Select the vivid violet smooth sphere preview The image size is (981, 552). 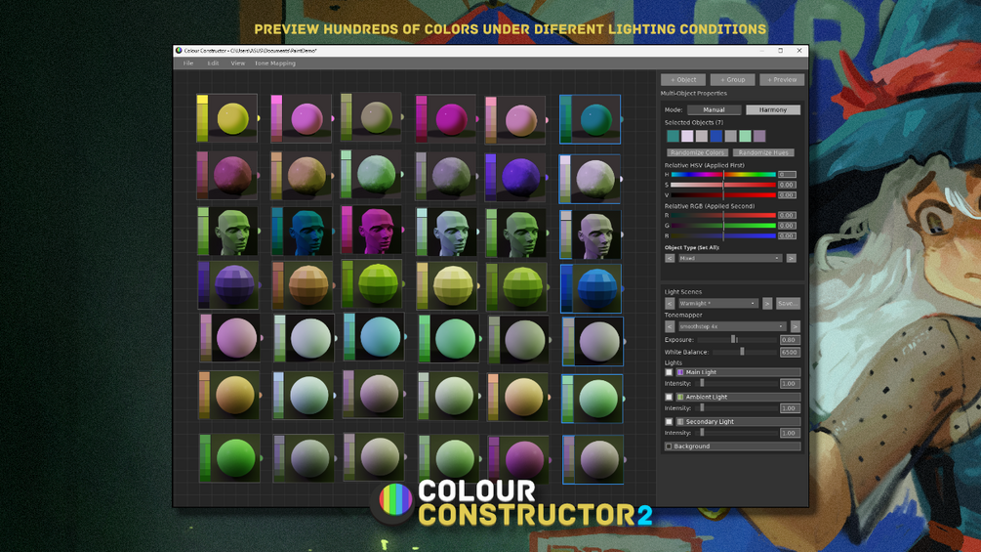click(520, 177)
